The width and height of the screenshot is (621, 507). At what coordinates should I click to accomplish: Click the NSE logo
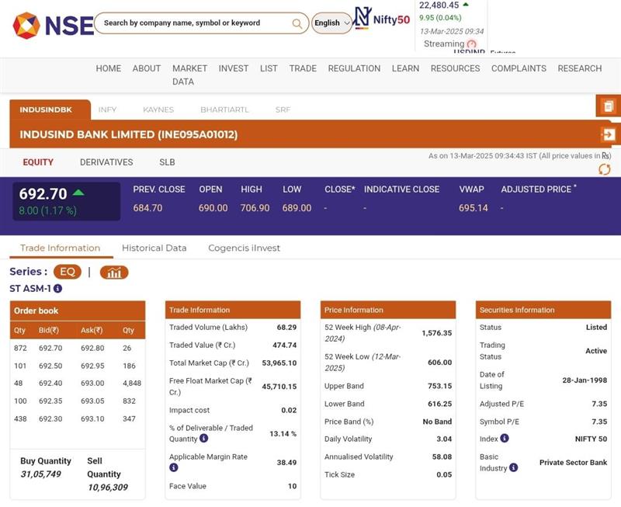[53, 25]
